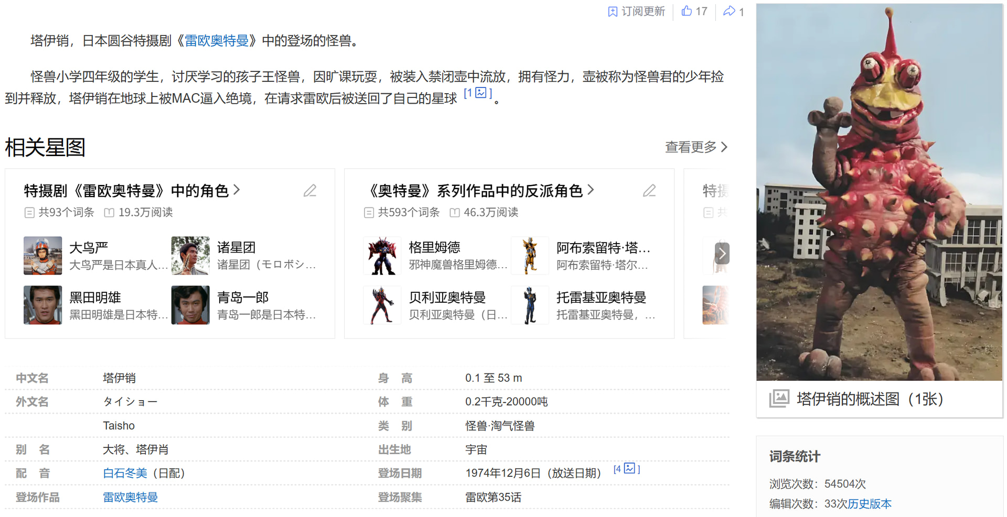Open 青岛一郎 name link
The height and width of the screenshot is (517, 1007).
[x=243, y=298]
